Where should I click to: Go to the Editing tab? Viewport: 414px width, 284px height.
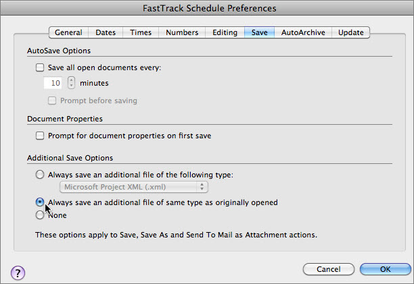(x=225, y=32)
